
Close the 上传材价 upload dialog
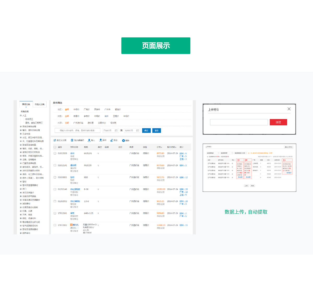click(x=289, y=109)
